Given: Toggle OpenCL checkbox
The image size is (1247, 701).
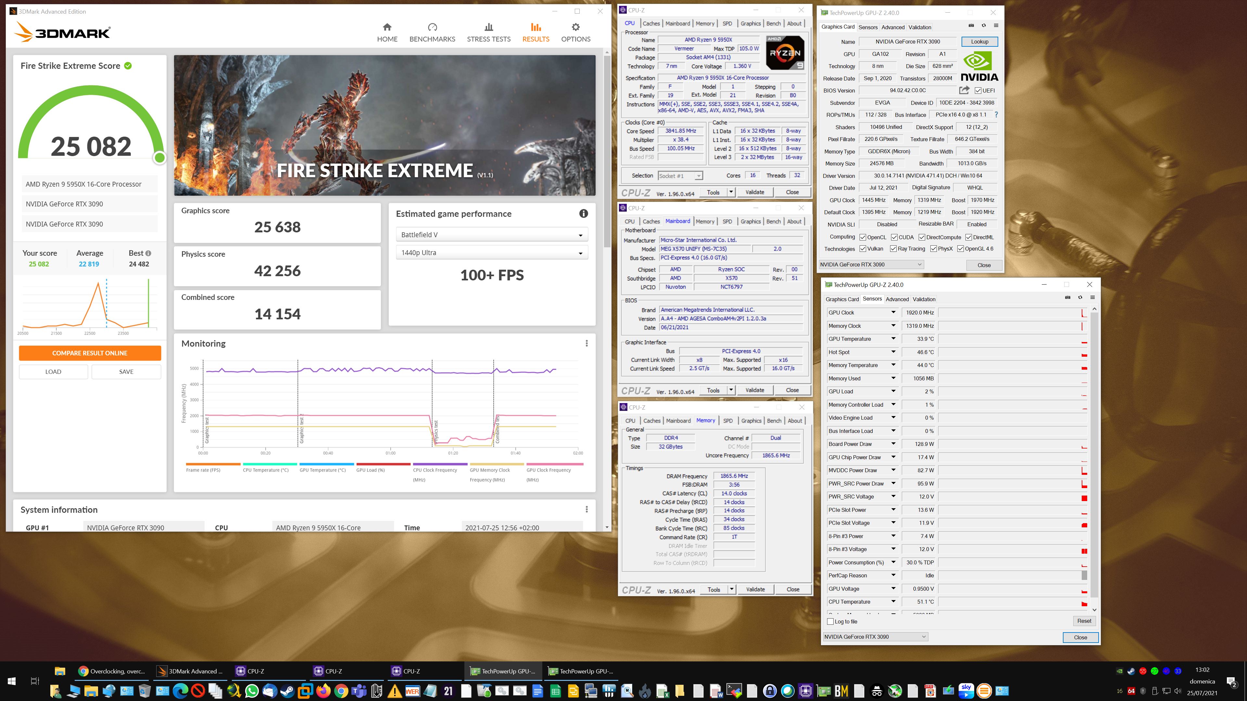Looking at the screenshot, I should click(x=863, y=237).
